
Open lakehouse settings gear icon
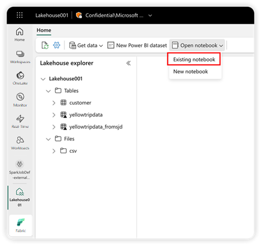pos(57,45)
